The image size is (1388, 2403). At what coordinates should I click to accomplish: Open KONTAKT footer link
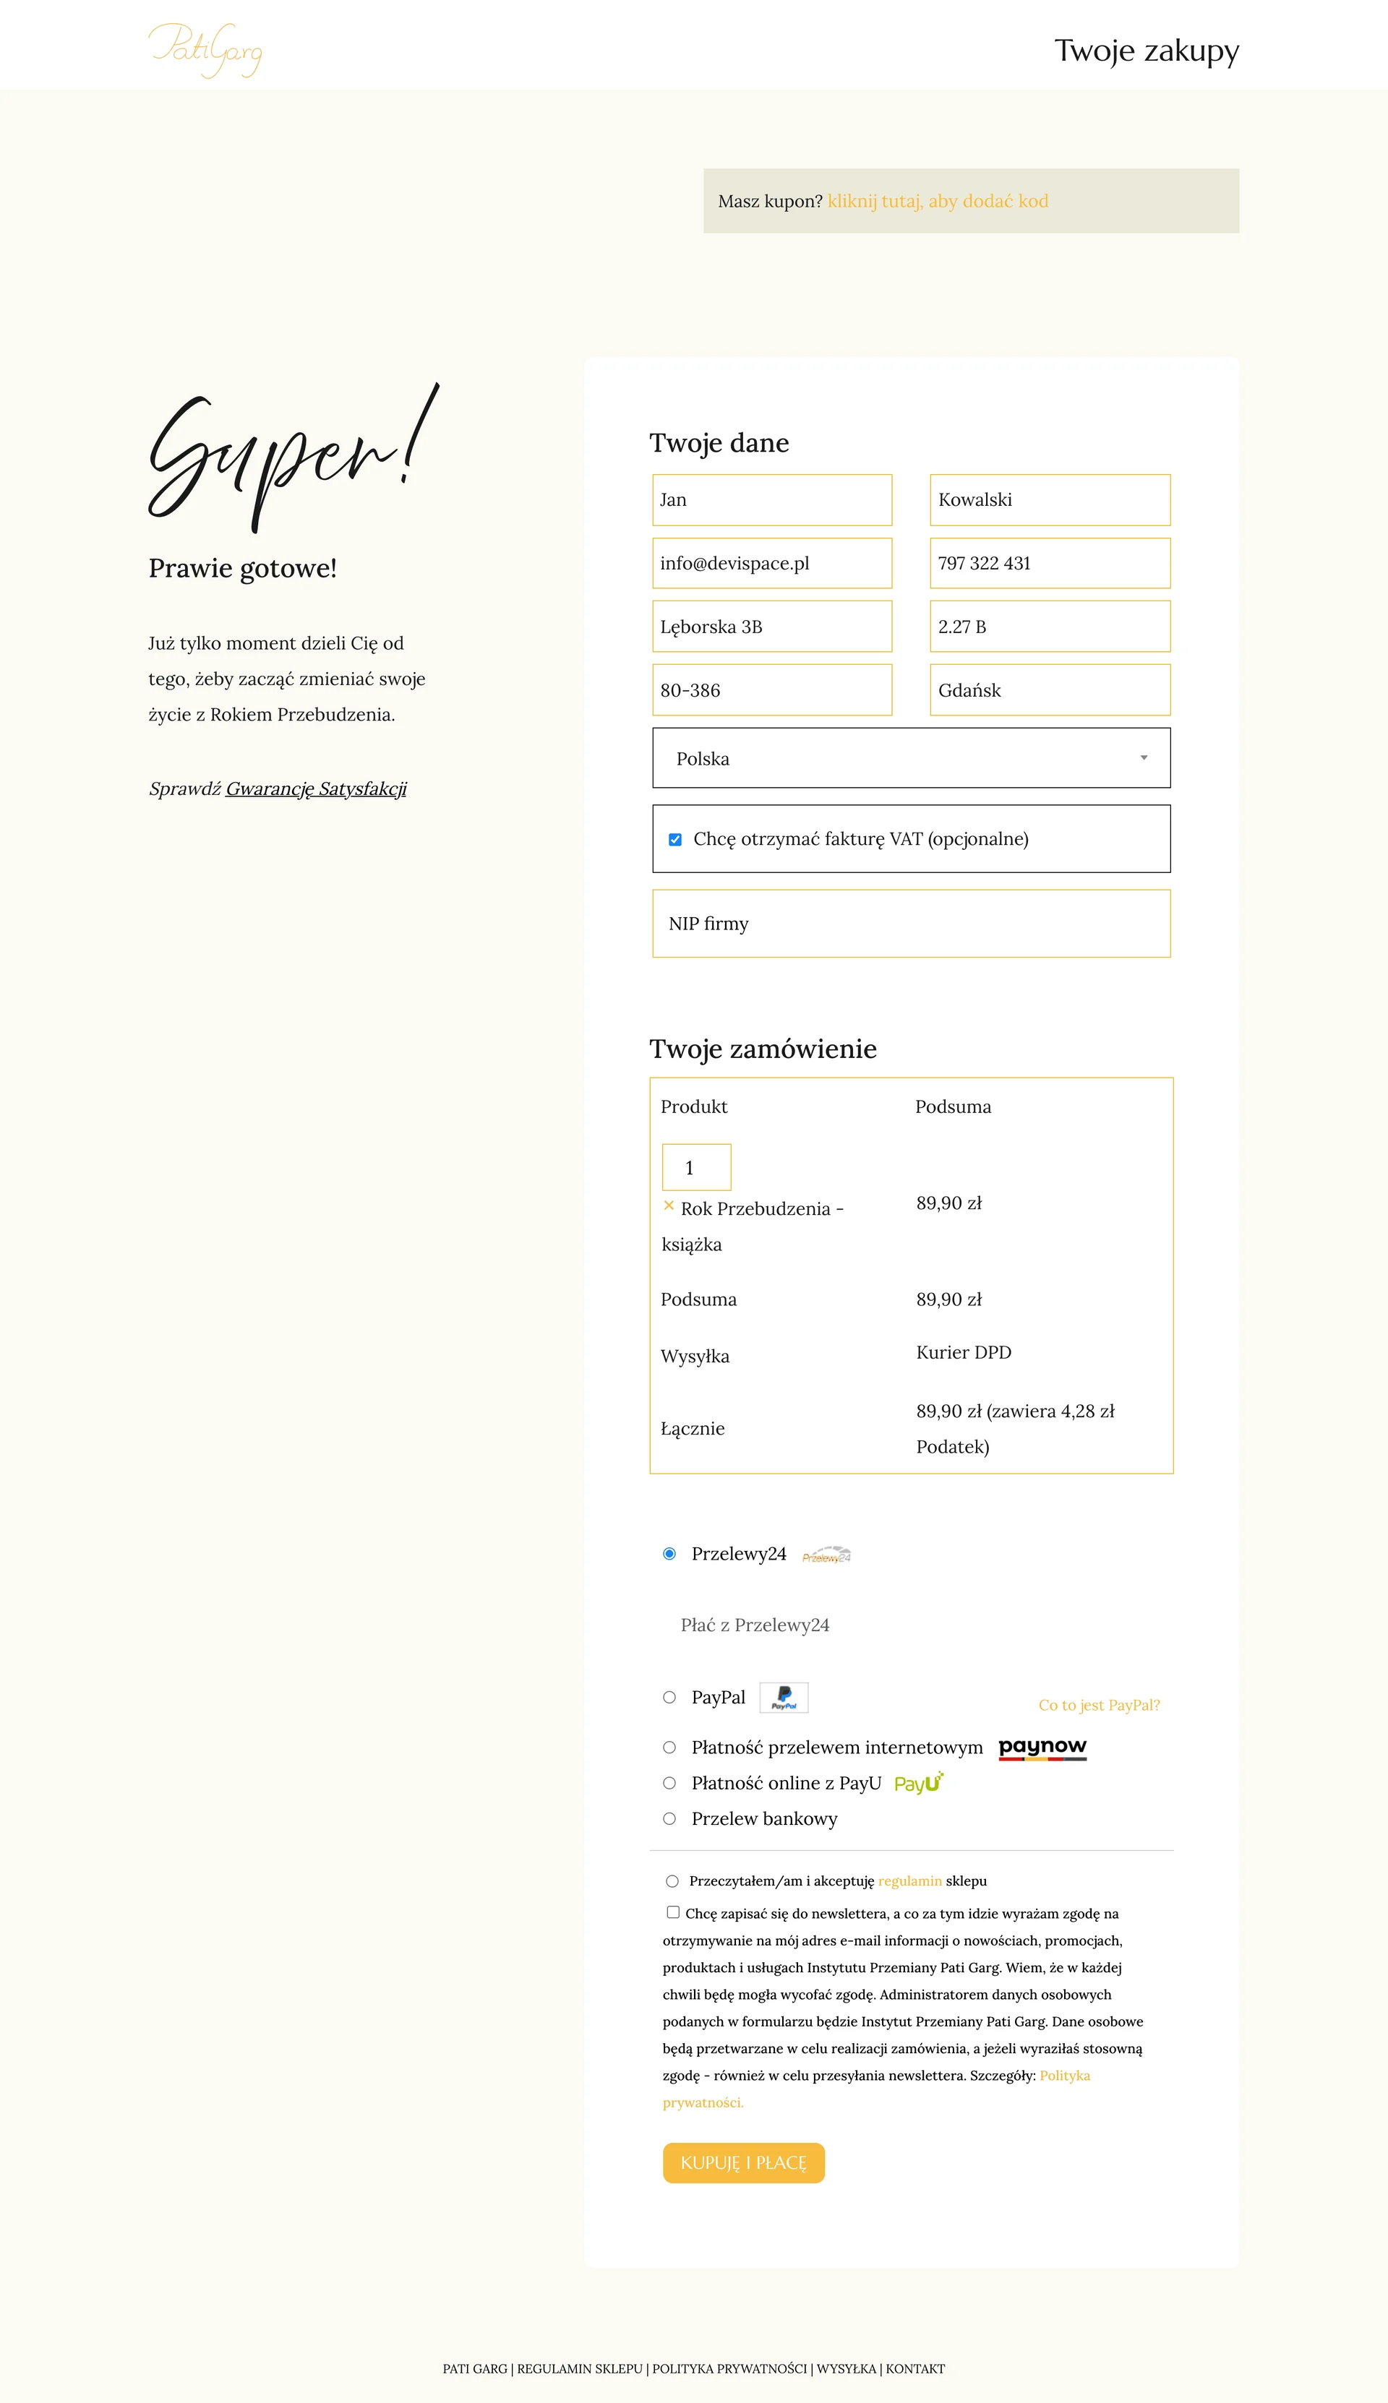(x=915, y=2369)
